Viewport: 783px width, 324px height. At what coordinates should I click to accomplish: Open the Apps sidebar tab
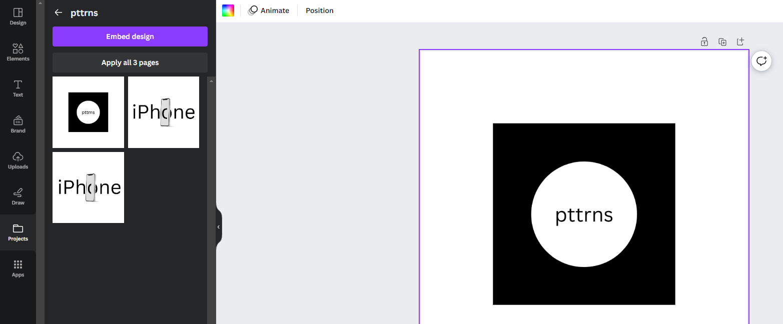18,268
